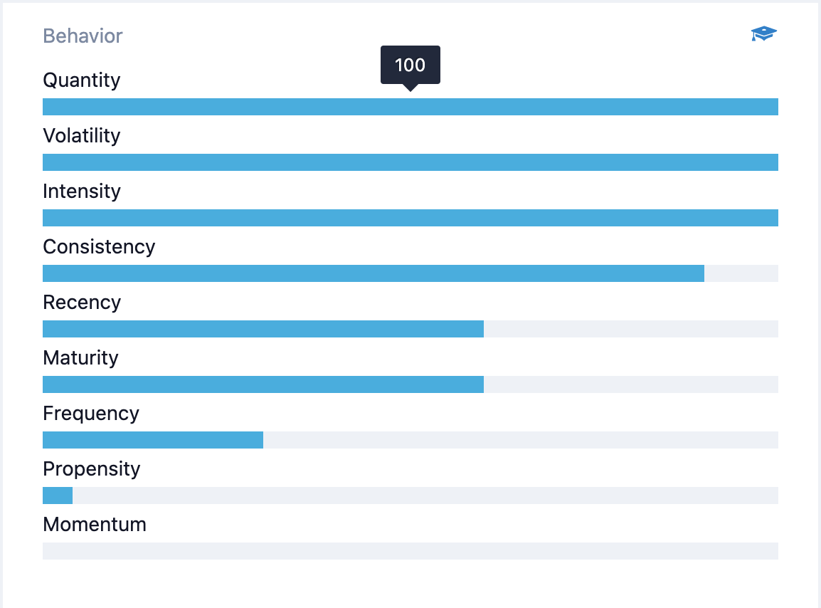Click the Frequency progress bar

point(410,440)
